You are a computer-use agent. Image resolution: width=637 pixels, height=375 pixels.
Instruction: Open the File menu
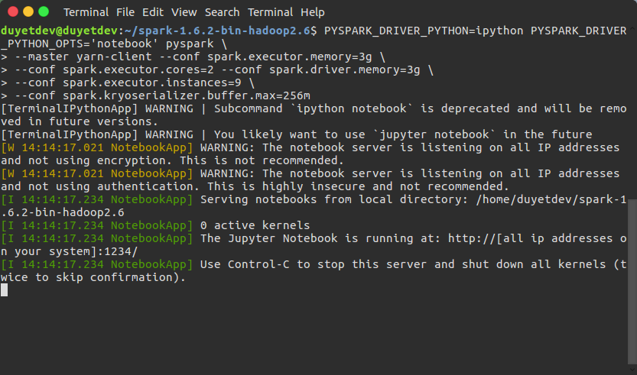125,12
